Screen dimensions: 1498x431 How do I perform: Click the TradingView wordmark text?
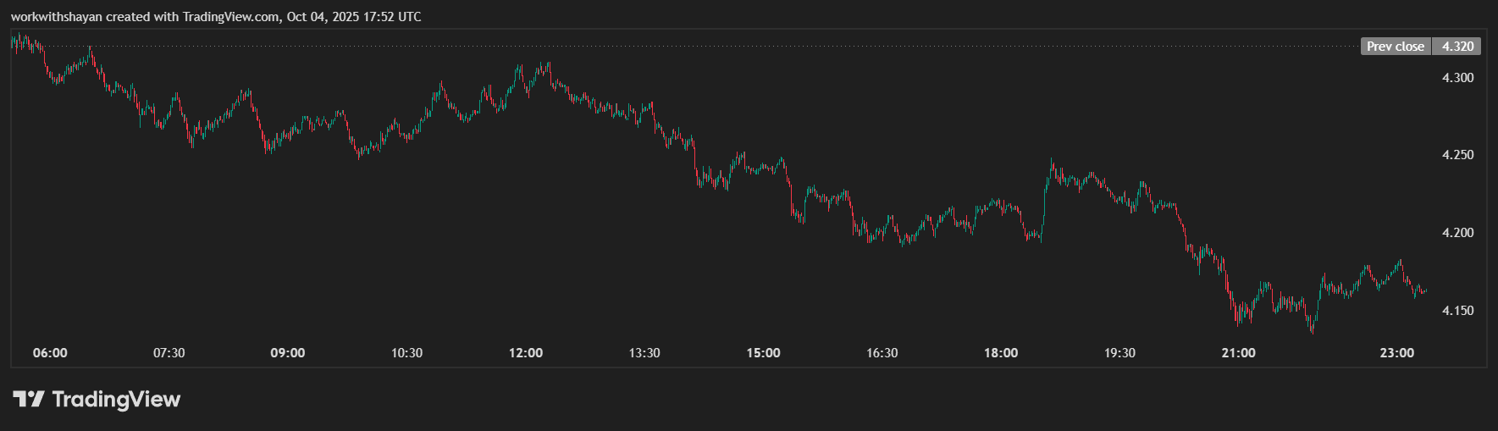(x=116, y=399)
